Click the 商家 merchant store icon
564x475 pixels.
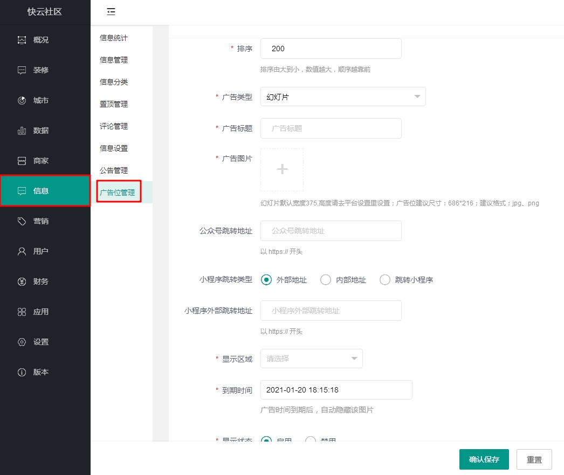[22, 161]
